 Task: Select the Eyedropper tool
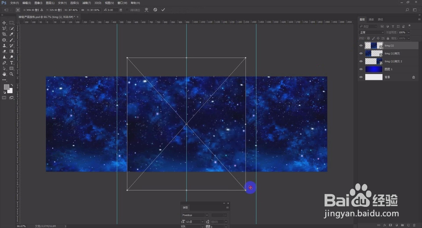(x=11, y=34)
